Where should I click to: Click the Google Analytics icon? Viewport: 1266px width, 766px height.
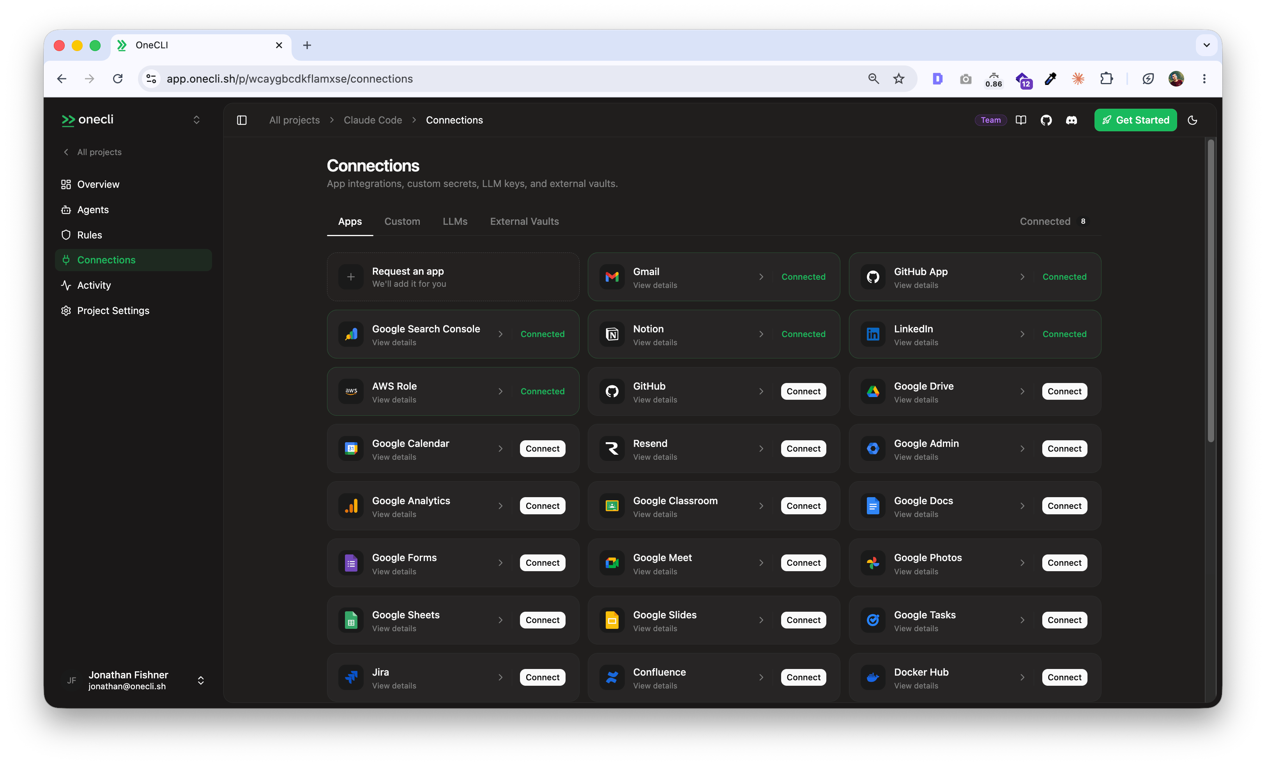[x=350, y=505]
